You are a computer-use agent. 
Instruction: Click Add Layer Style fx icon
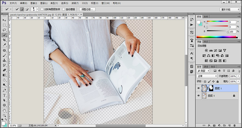[x=209, y=125]
